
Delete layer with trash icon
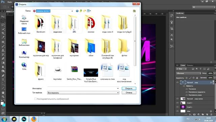[211, 115]
